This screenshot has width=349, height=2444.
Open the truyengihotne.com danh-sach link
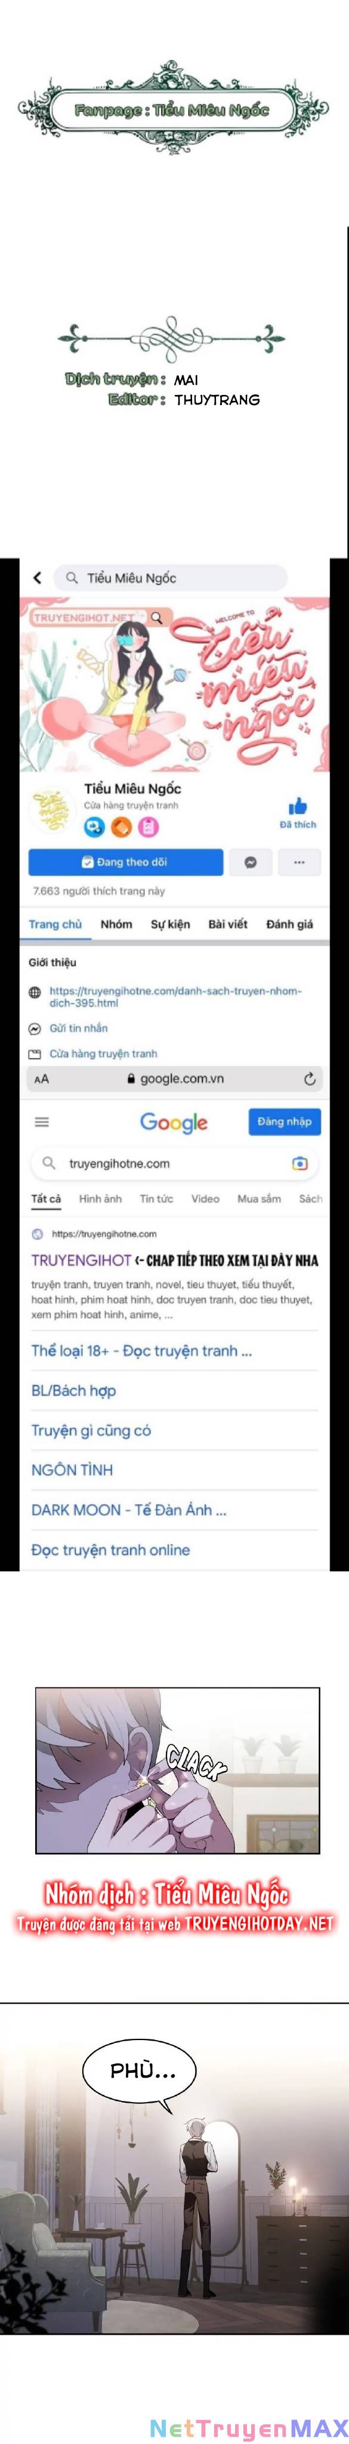point(175,996)
